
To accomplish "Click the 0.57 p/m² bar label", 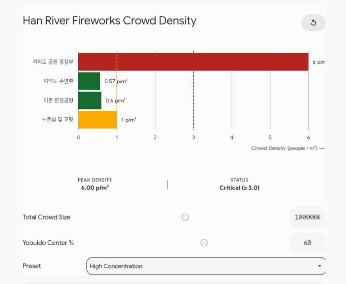I will point(116,81).
